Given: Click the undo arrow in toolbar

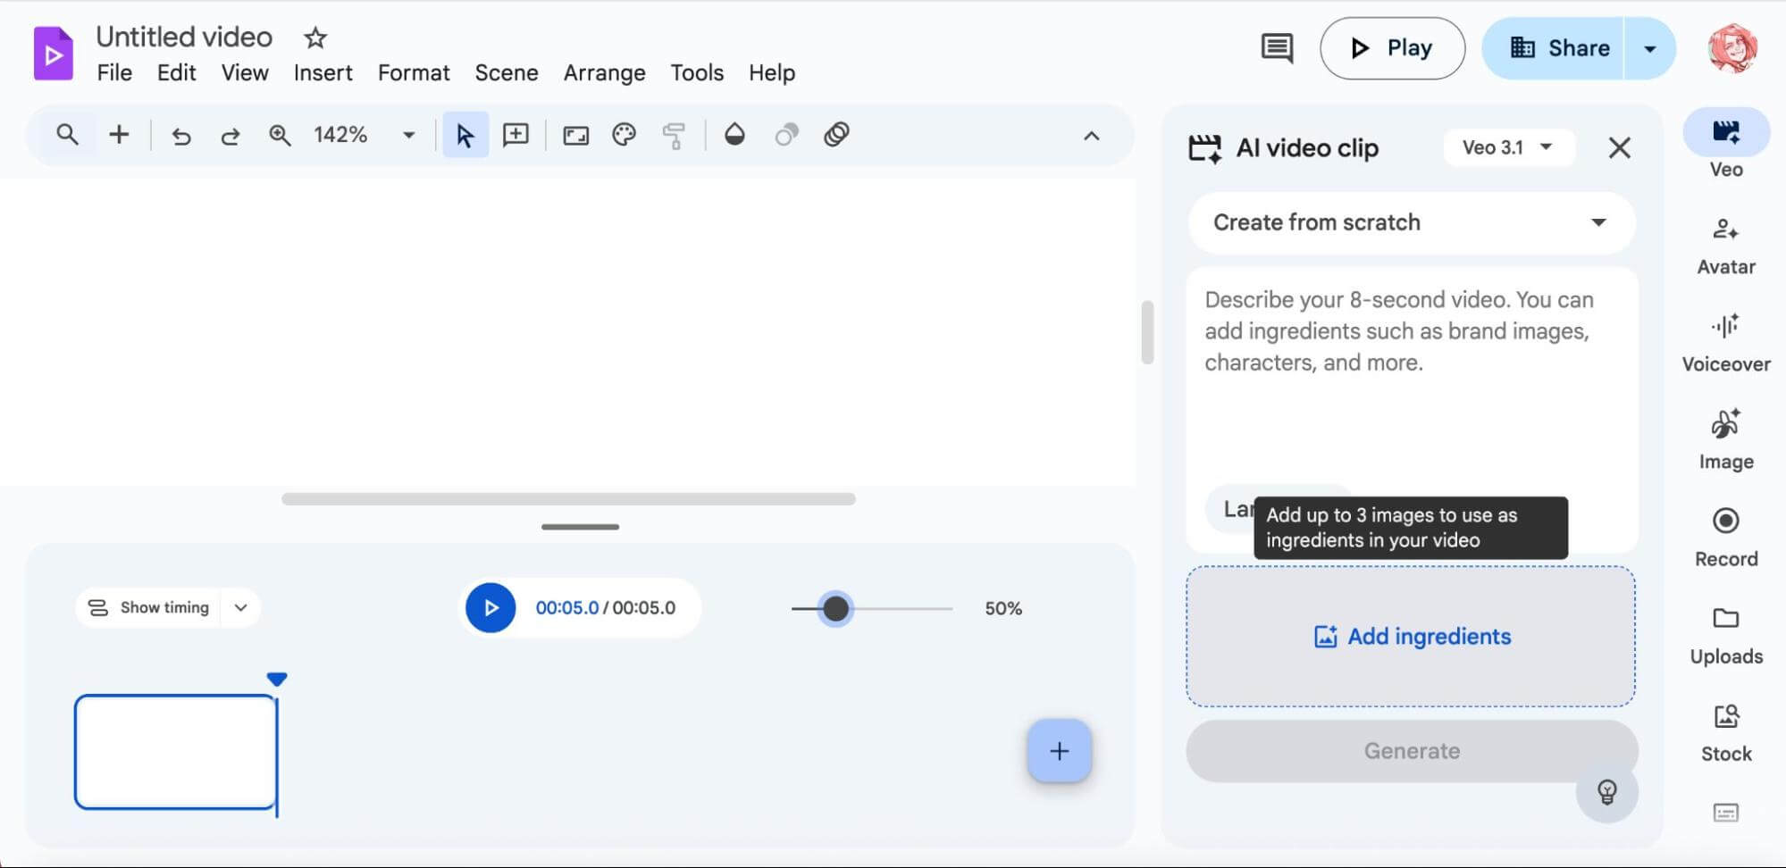Looking at the screenshot, I should pyautogui.click(x=181, y=136).
